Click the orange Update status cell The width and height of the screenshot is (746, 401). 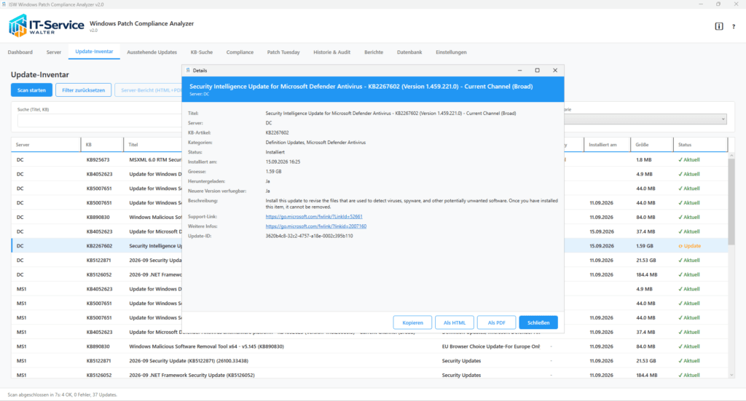(689, 246)
